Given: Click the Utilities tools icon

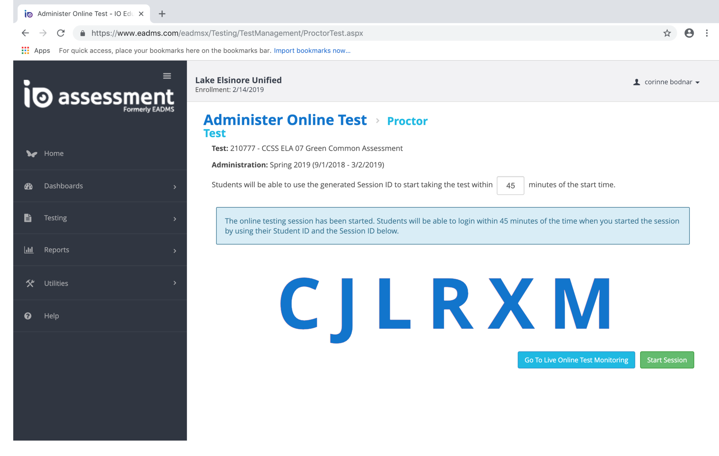Looking at the screenshot, I should coord(30,283).
